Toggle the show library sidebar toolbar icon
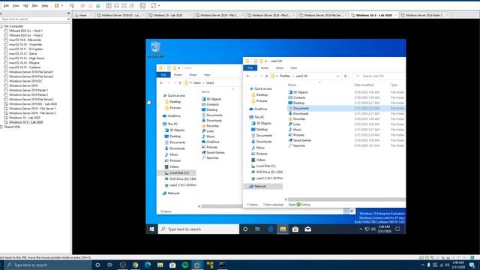Viewport: 480px width, 270px height. tap(109, 5)
